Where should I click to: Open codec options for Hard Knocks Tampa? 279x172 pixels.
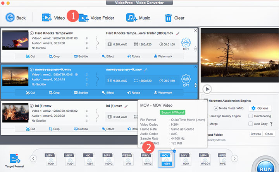tap(186, 44)
